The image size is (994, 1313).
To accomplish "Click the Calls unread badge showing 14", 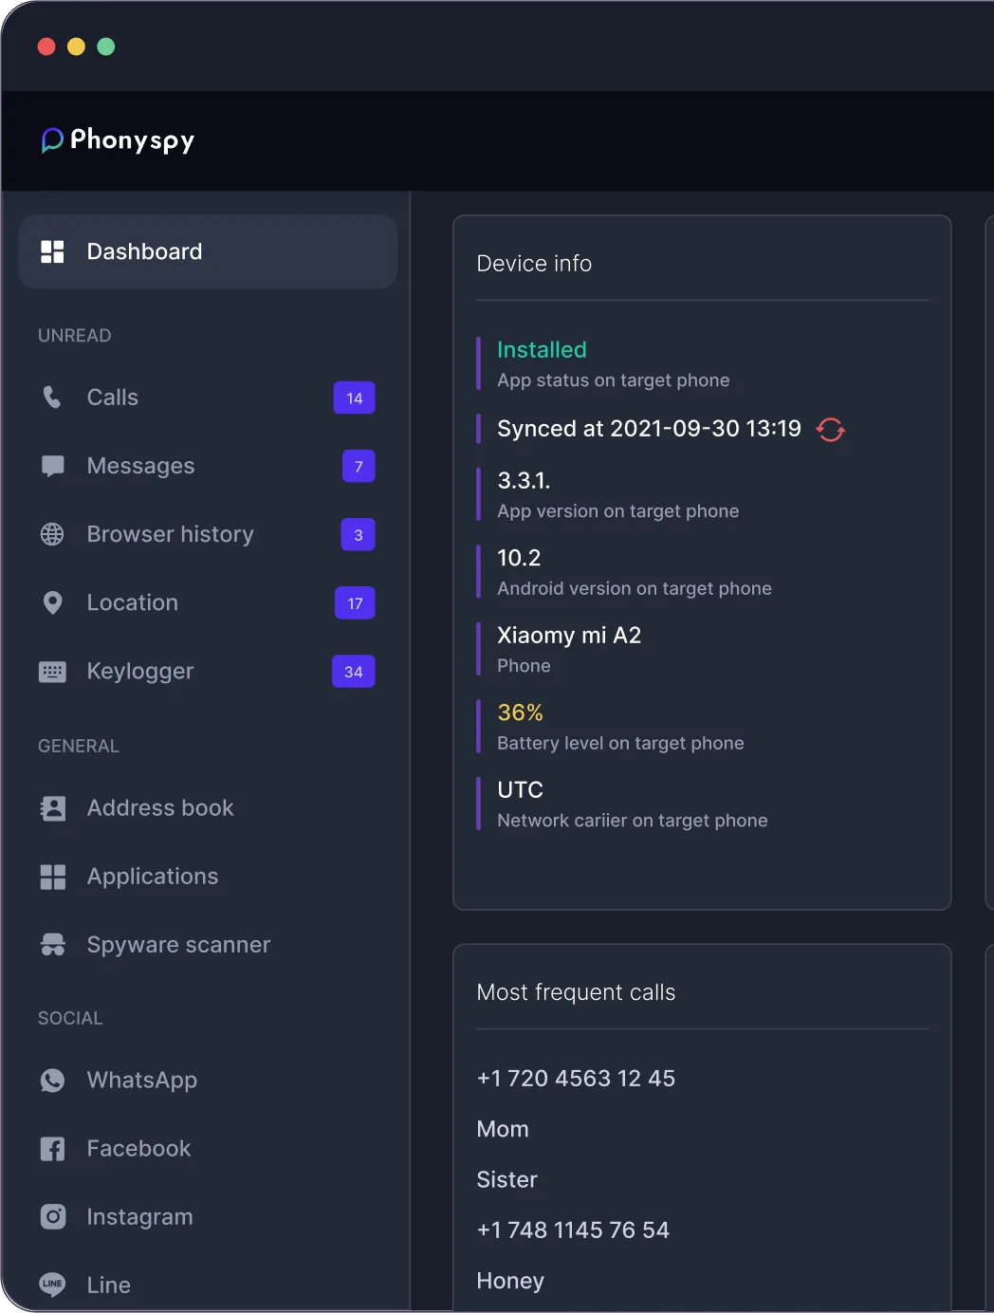I will (353, 398).
